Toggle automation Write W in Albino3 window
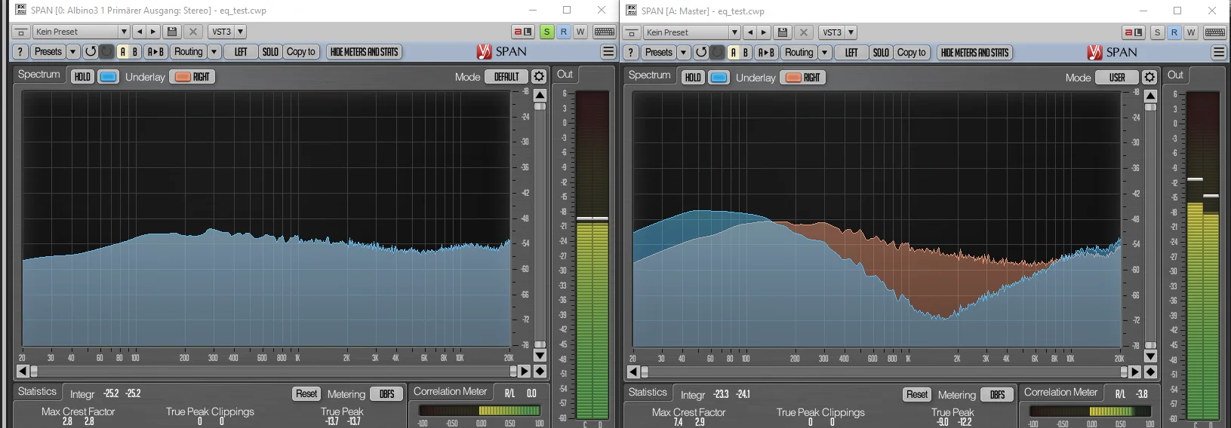The height and width of the screenshot is (428, 1231). point(580,32)
